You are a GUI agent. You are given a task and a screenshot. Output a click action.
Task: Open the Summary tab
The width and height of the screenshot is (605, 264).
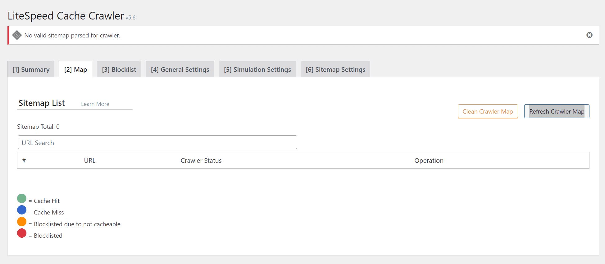[x=31, y=69]
